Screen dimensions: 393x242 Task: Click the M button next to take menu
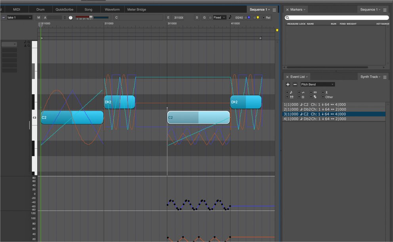click(x=38, y=18)
